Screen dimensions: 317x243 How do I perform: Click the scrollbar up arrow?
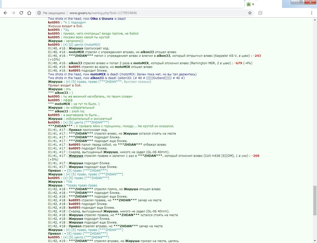[315, 20]
